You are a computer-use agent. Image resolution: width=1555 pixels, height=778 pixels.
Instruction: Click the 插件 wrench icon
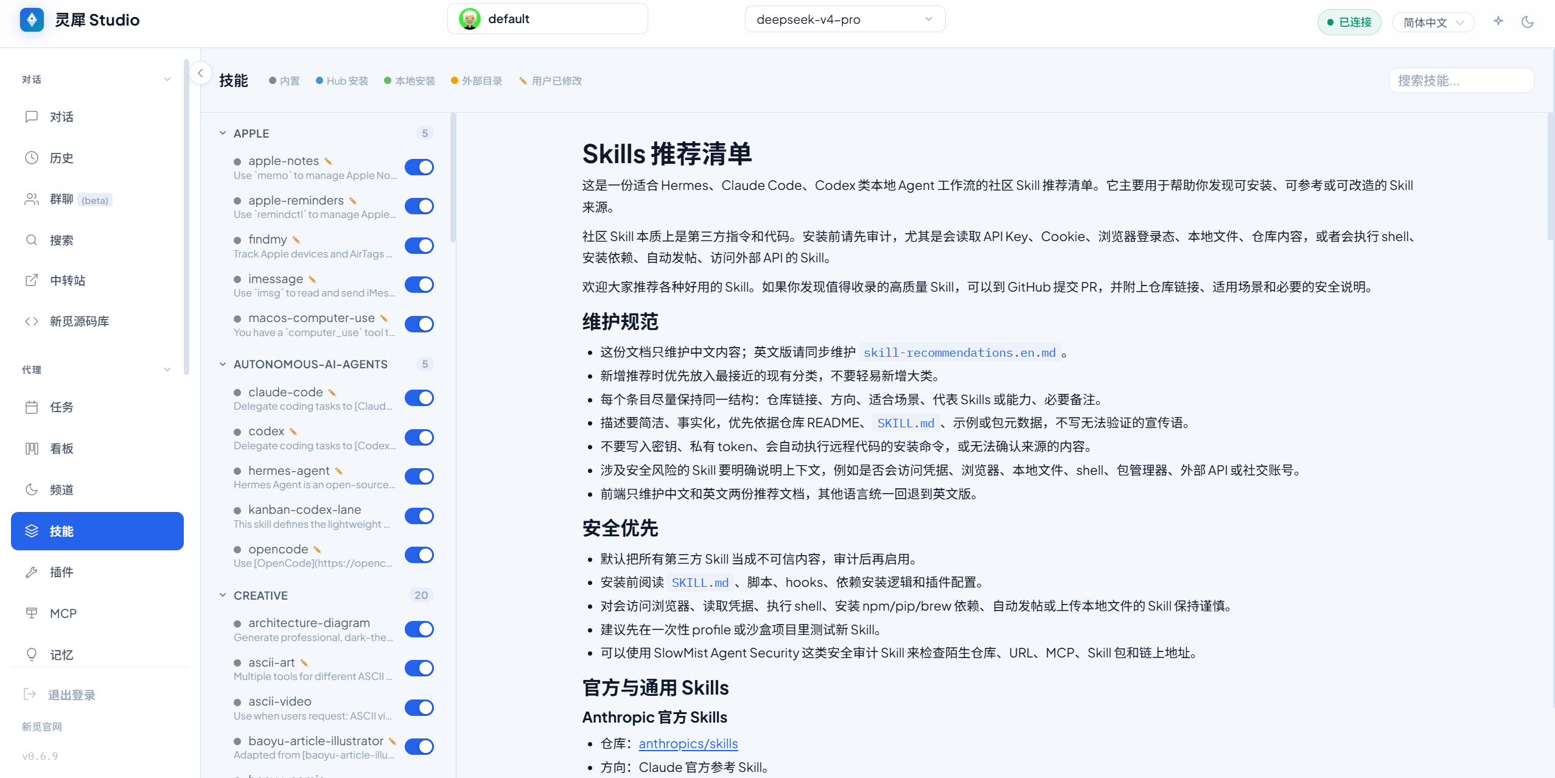[32, 572]
